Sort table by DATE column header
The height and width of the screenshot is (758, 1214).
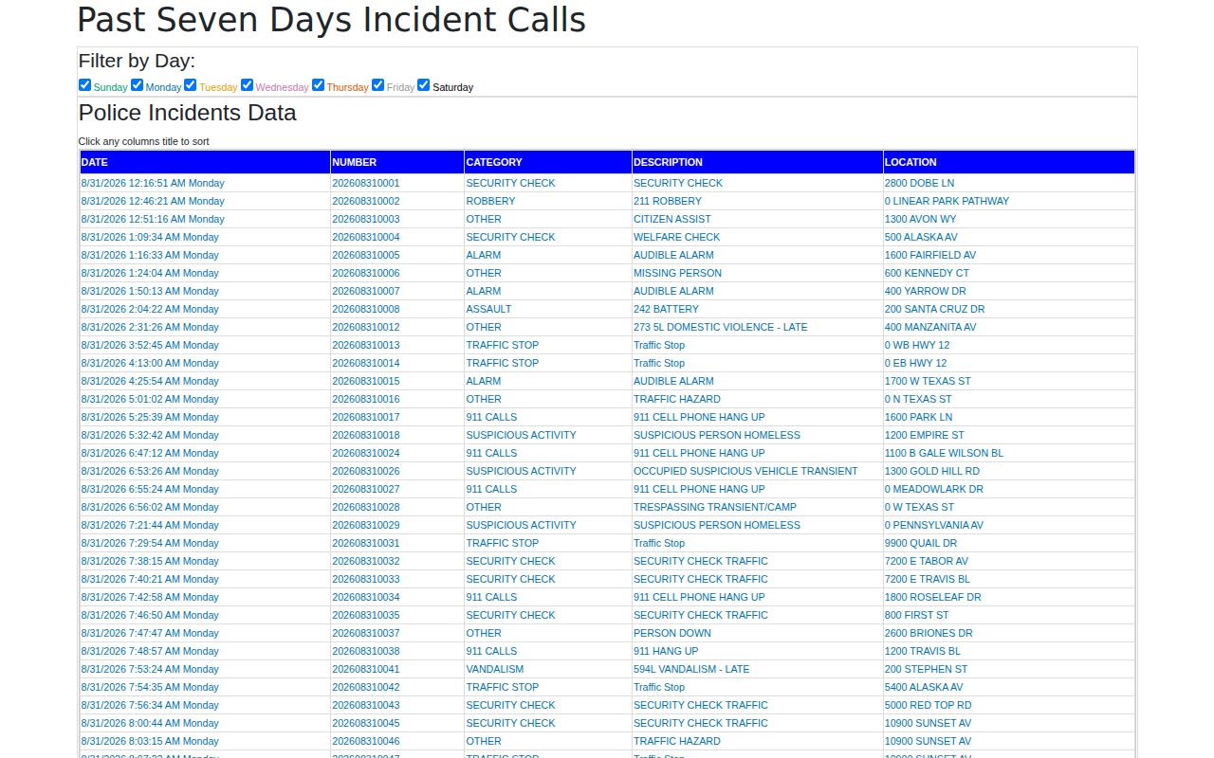(x=205, y=162)
